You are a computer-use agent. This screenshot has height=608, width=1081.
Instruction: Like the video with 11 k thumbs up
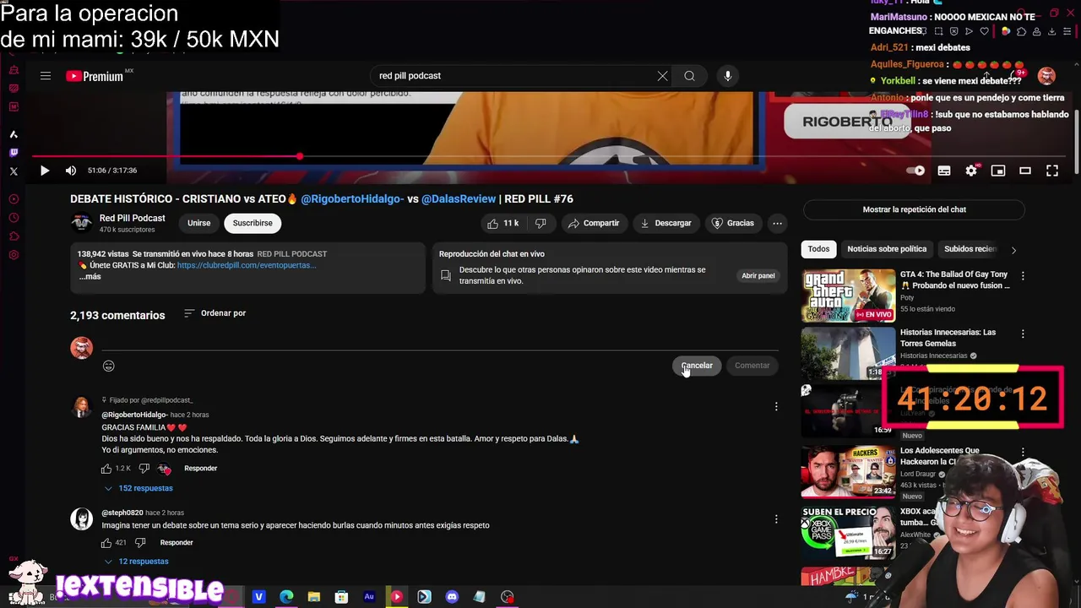(502, 223)
